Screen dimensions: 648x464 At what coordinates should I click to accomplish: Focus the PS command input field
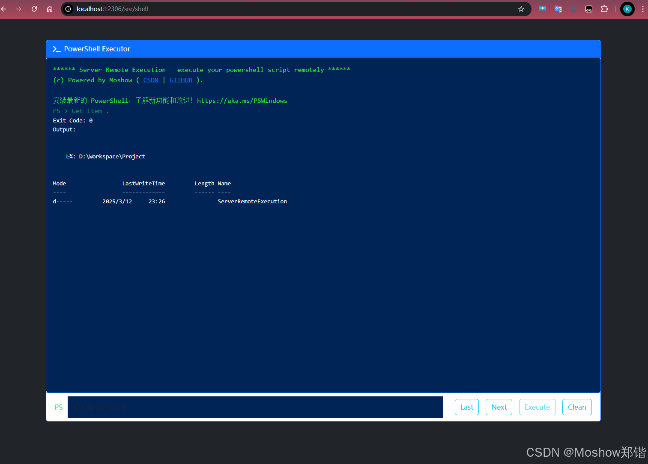point(255,407)
